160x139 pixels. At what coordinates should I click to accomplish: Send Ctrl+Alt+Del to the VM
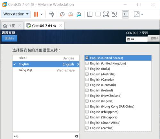click(x=51, y=14)
